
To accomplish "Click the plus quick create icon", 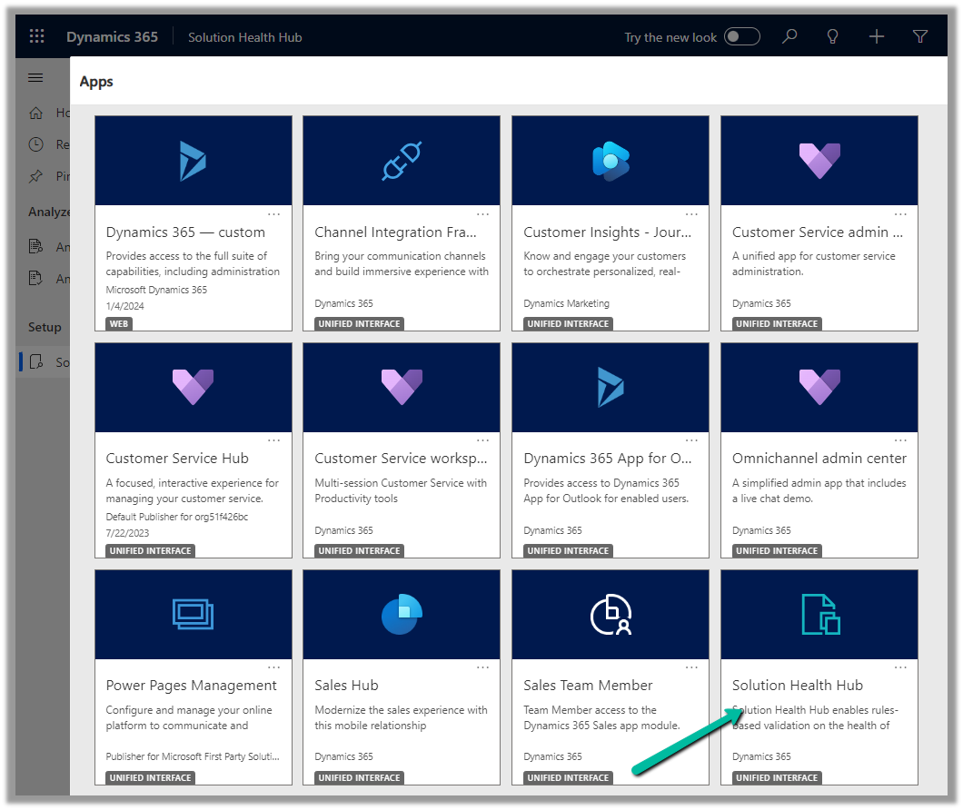I will tap(876, 37).
